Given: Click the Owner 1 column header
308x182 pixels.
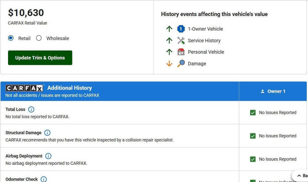Looking at the screenshot, I should pos(273,91).
